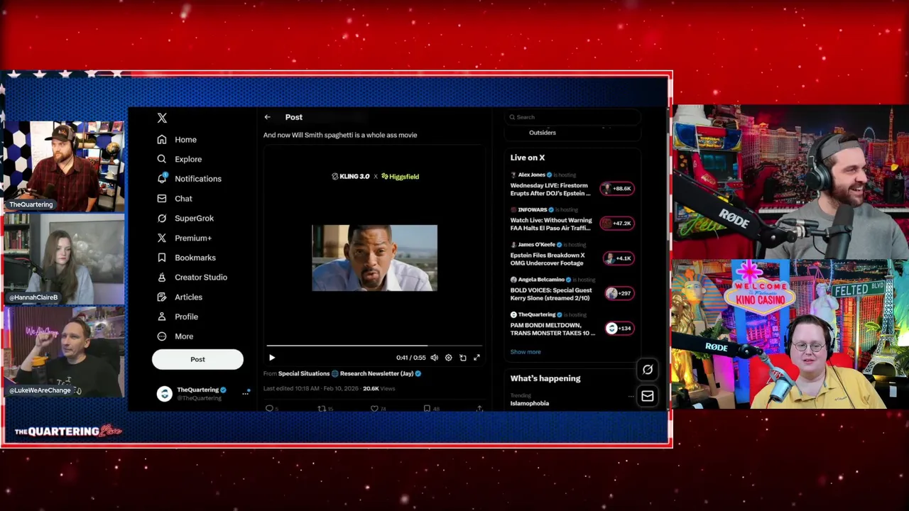Click the +134 listeners badge
909x511 pixels.
pyautogui.click(x=619, y=328)
